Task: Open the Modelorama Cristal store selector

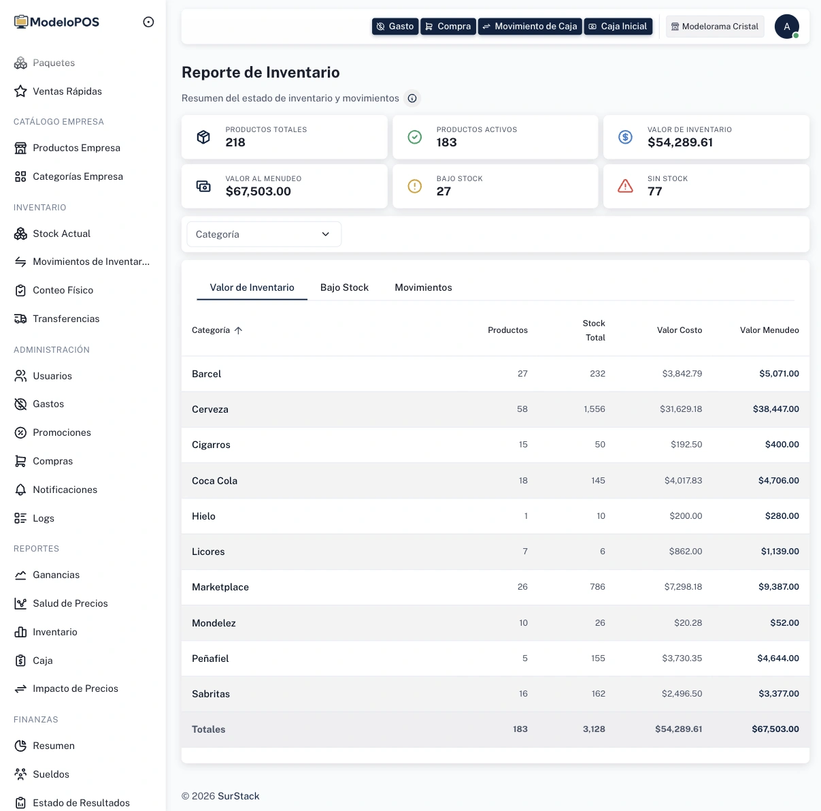Action: 714,27
